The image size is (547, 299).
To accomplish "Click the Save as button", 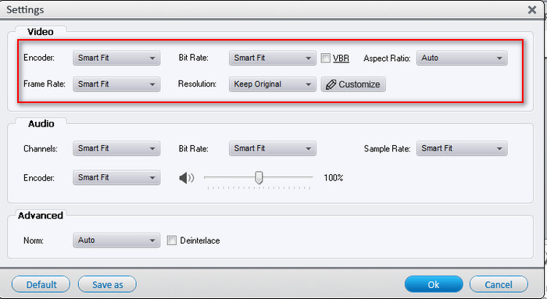I will tap(108, 284).
